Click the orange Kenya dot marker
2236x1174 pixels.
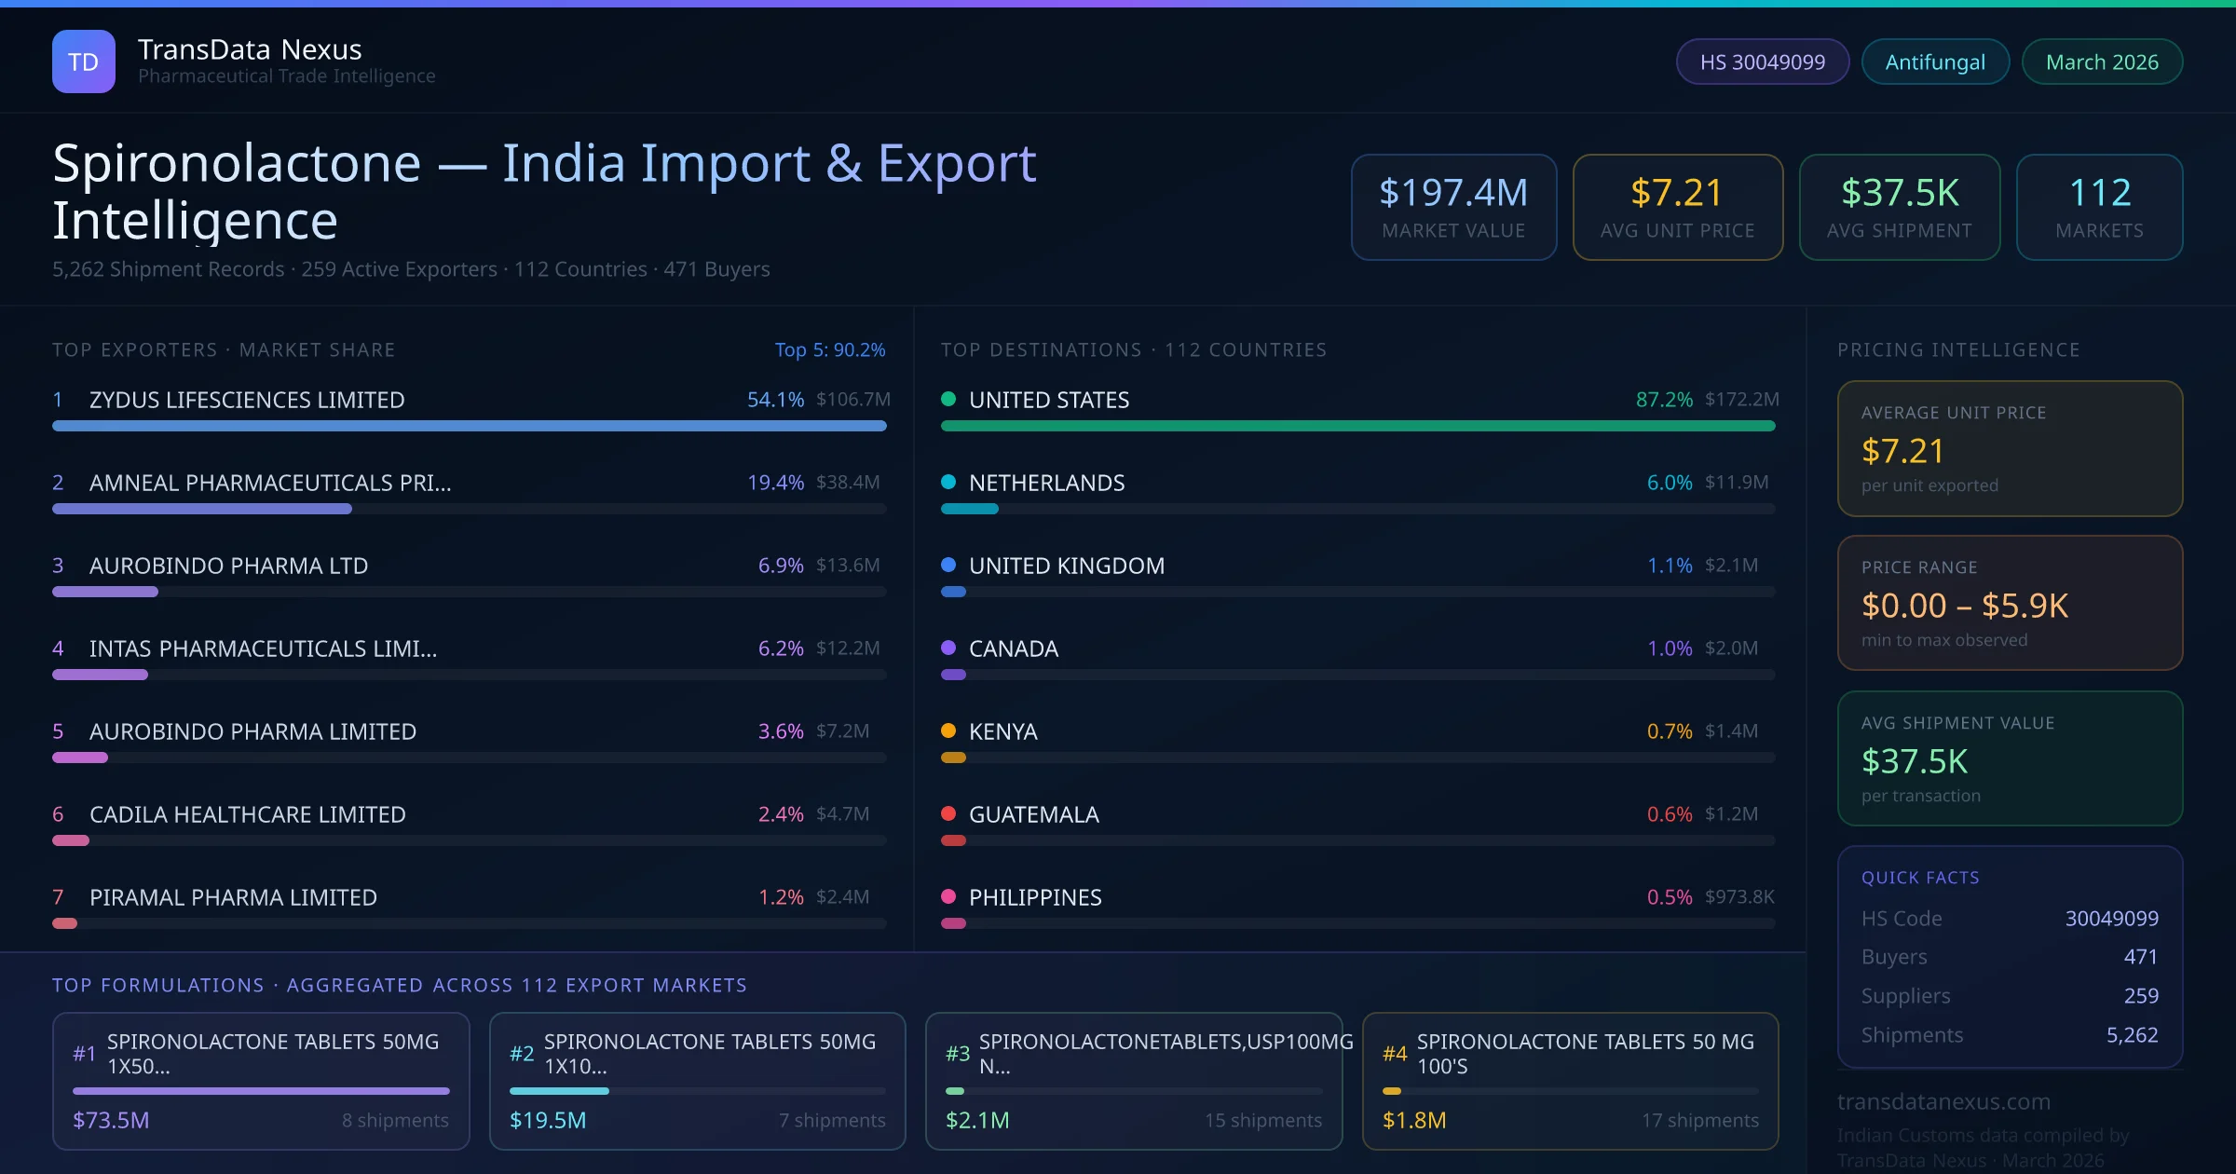[x=948, y=731]
